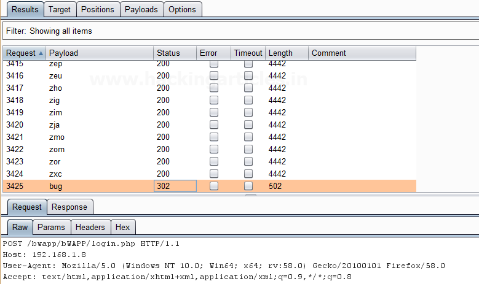Open the Hex view tab
Viewport: 479px width, 284px height.
(x=123, y=228)
